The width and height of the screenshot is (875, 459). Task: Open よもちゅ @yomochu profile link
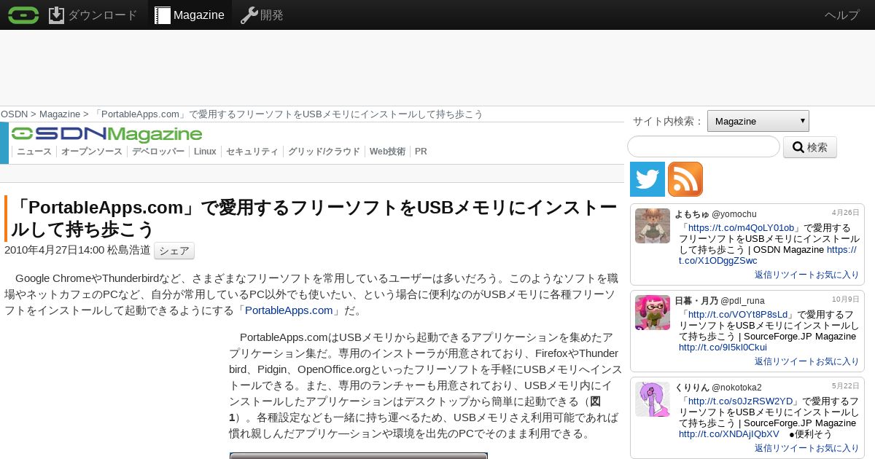pyautogui.click(x=715, y=213)
